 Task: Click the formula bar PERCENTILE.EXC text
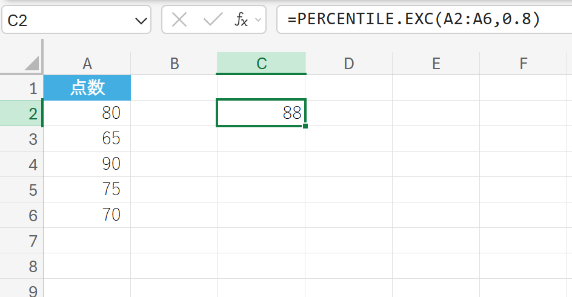pyautogui.click(x=413, y=20)
